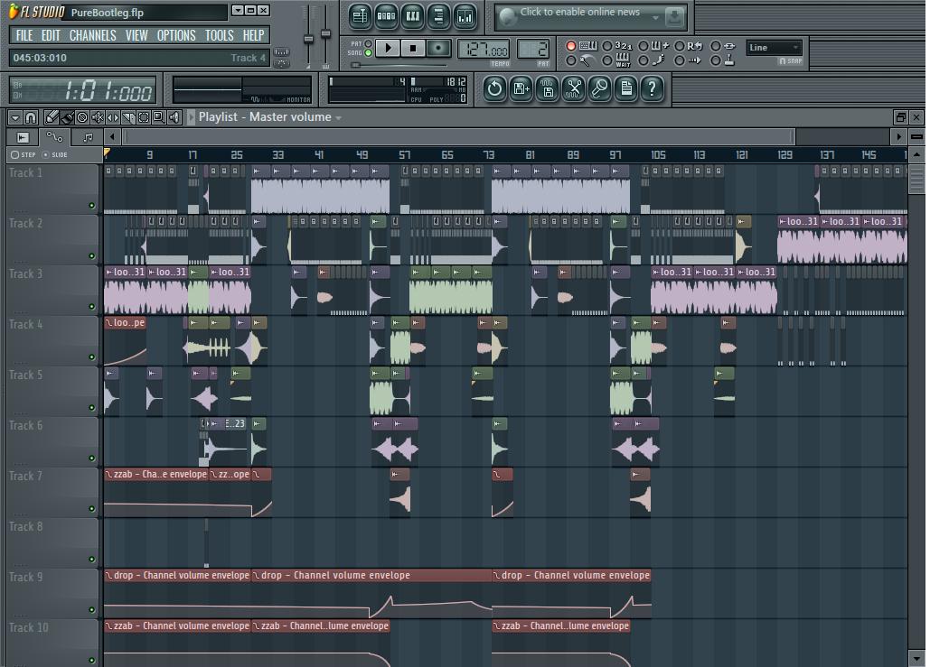
Task: Toggle the playlist snap magnet button
Action: click(31, 117)
